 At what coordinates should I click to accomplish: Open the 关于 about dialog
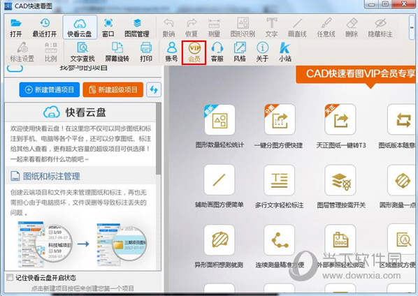click(262, 52)
